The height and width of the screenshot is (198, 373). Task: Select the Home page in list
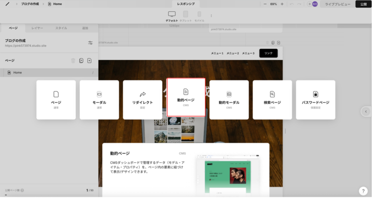tap(17, 72)
